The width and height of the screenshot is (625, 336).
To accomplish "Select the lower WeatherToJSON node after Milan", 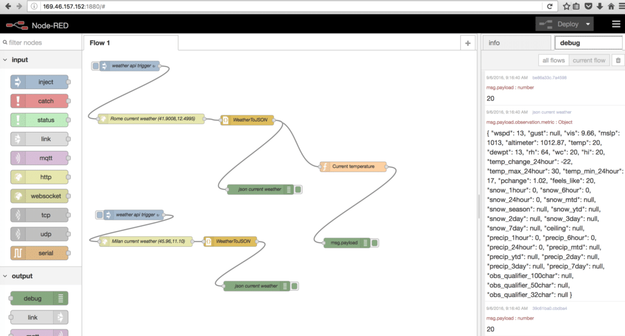I will 230,241.
